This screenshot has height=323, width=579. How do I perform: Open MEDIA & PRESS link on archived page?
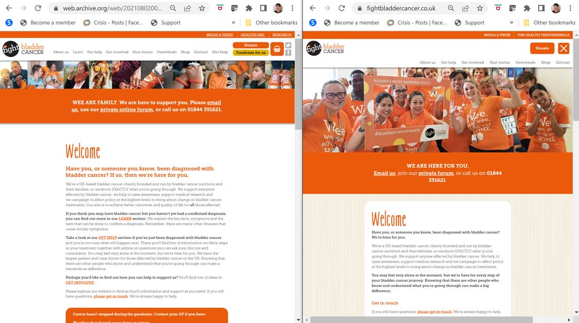coord(219,34)
